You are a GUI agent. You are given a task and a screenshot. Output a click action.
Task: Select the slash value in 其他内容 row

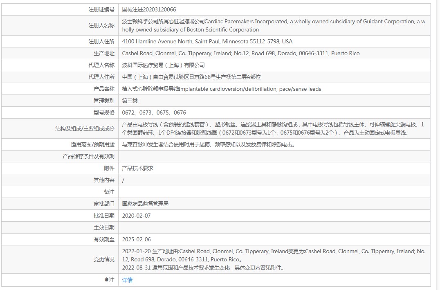123,180
